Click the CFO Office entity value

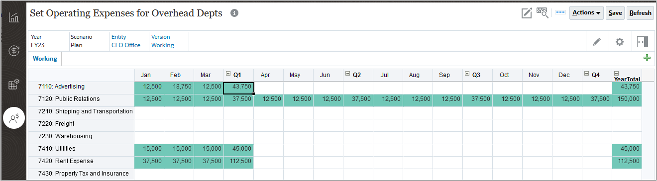pos(126,45)
